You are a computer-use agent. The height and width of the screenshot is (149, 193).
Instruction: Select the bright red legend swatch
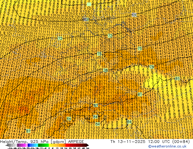point(66,145)
